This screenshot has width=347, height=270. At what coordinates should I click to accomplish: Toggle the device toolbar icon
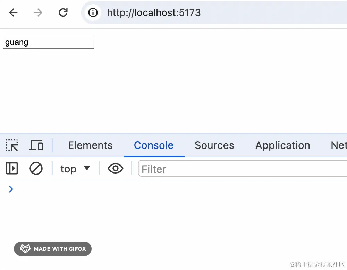point(36,145)
